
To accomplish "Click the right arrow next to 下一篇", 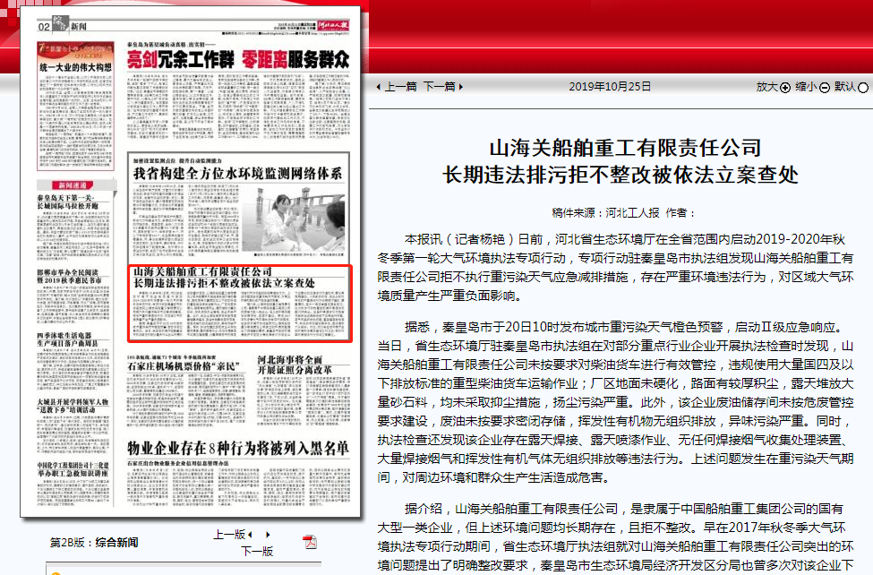I will click(x=460, y=87).
